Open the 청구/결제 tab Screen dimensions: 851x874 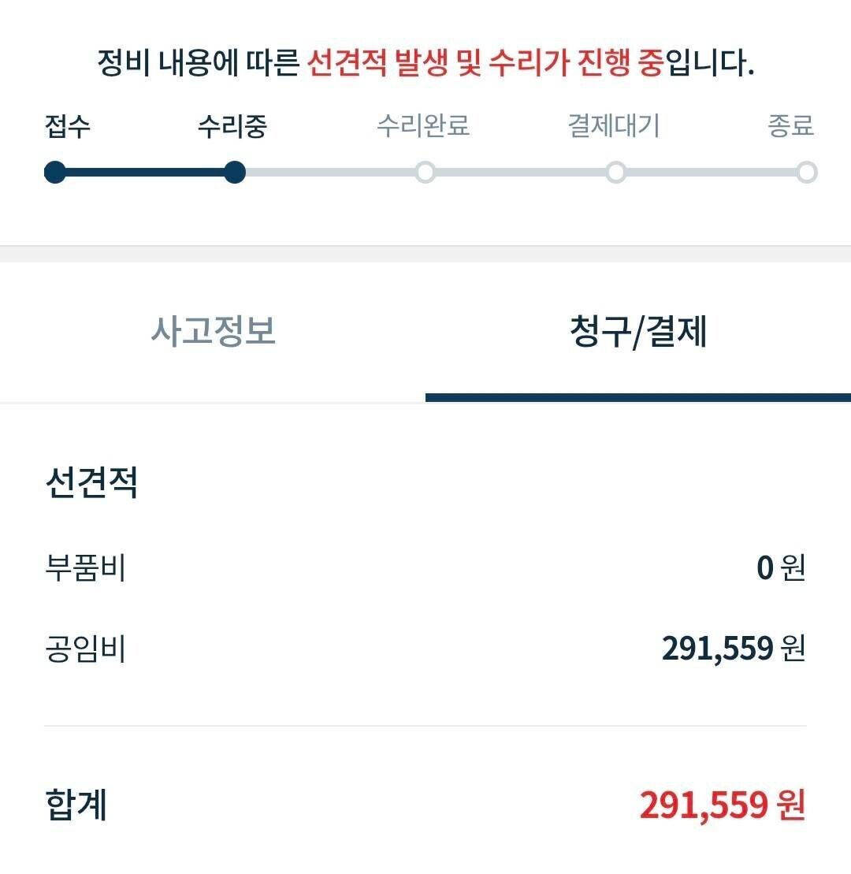[x=638, y=331]
